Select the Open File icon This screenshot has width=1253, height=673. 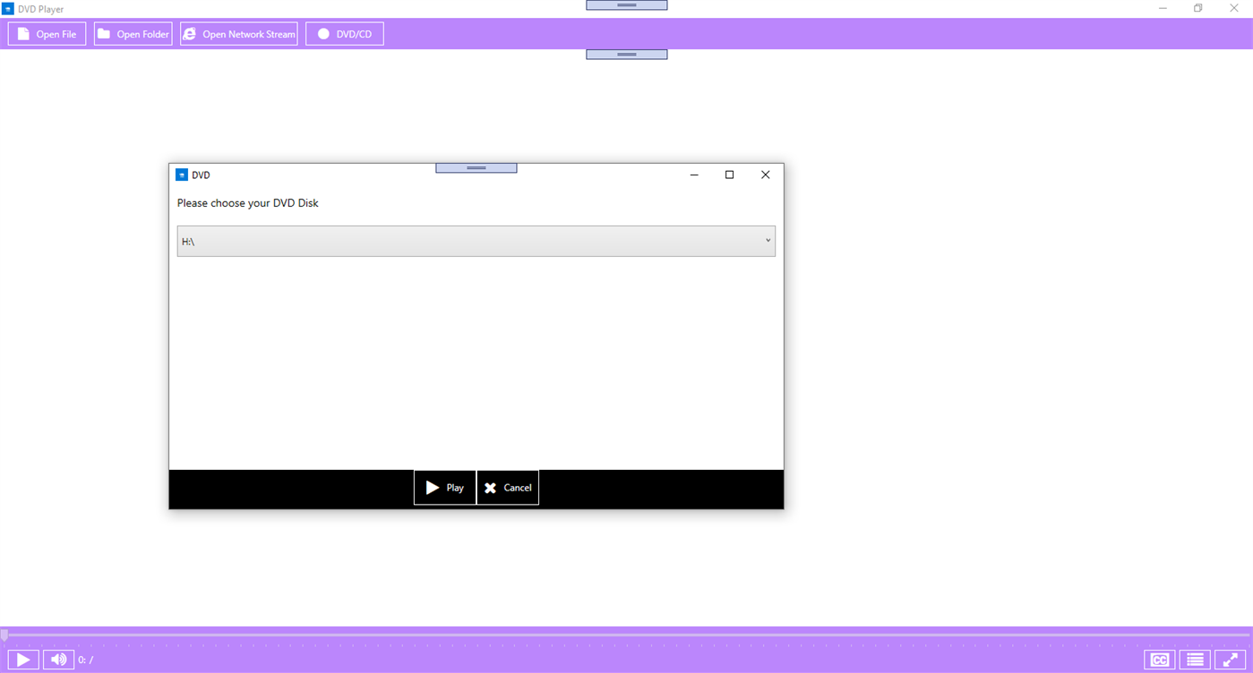(x=24, y=33)
